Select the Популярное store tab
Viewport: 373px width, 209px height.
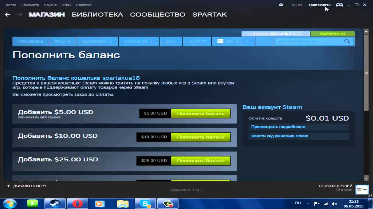point(30,42)
